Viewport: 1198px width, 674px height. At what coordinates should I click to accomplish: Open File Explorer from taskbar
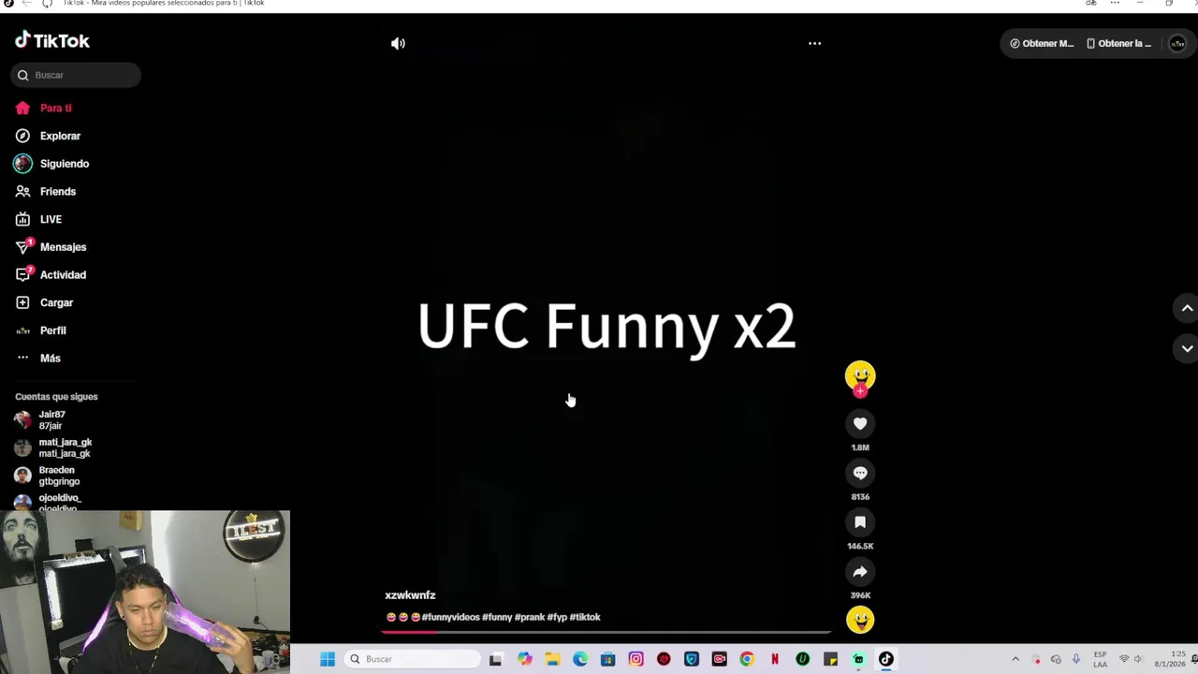pyautogui.click(x=552, y=659)
